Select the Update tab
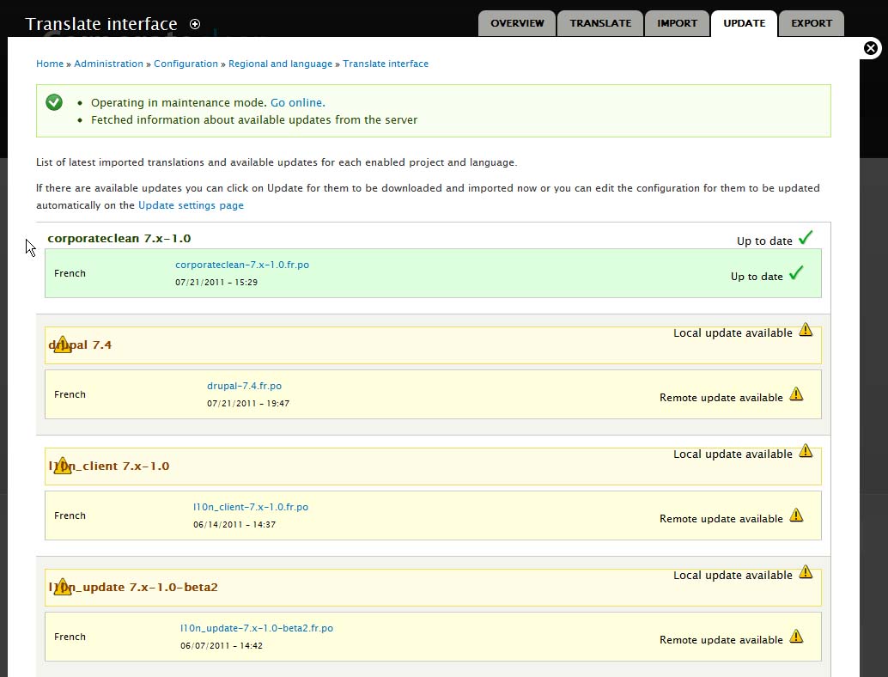This screenshot has height=677, width=888. [x=745, y=23]
